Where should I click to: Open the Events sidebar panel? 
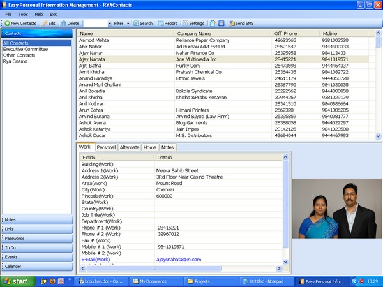(x=37, y=257)
